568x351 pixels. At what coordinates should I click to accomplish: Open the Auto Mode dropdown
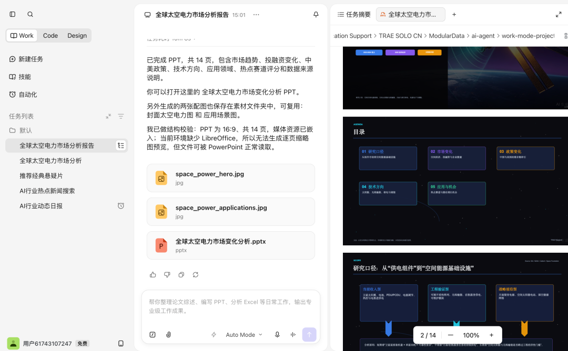tap(244, 335)
